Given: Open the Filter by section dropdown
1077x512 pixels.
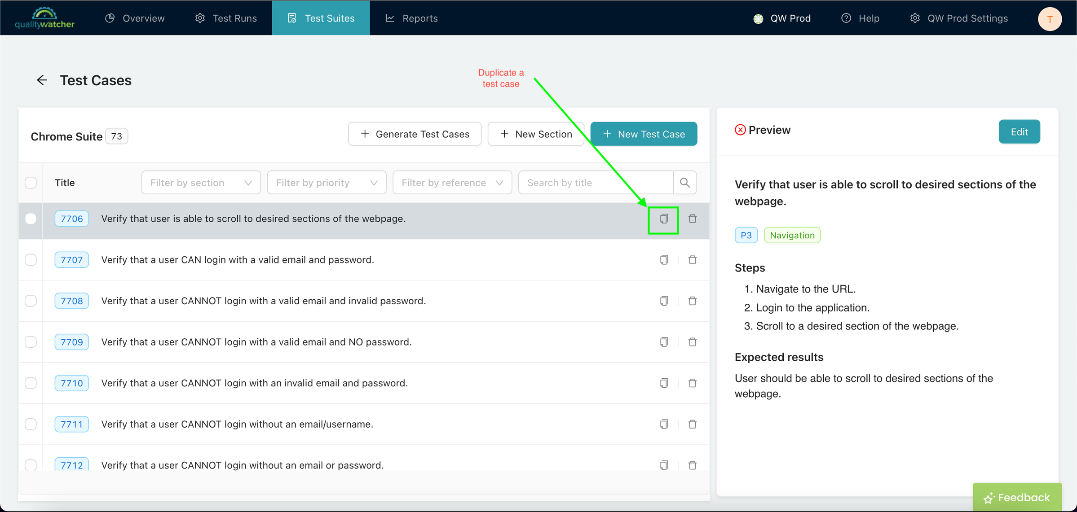Looking at the screenshot, I should pos(201,183).
